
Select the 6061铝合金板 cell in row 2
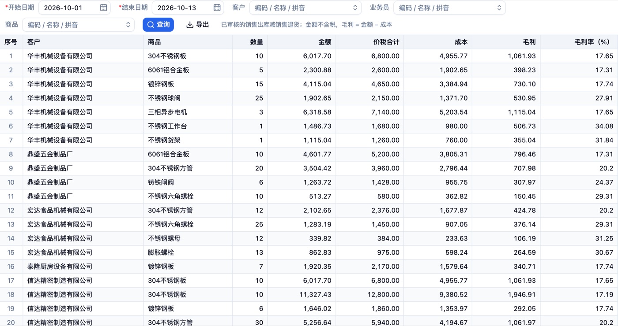pyautogui.click(x=188, y=70)
